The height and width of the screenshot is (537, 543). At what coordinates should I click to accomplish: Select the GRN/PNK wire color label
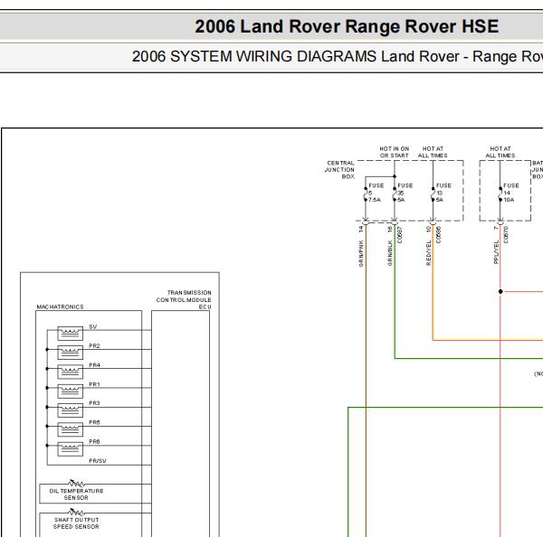coord(361,253)
